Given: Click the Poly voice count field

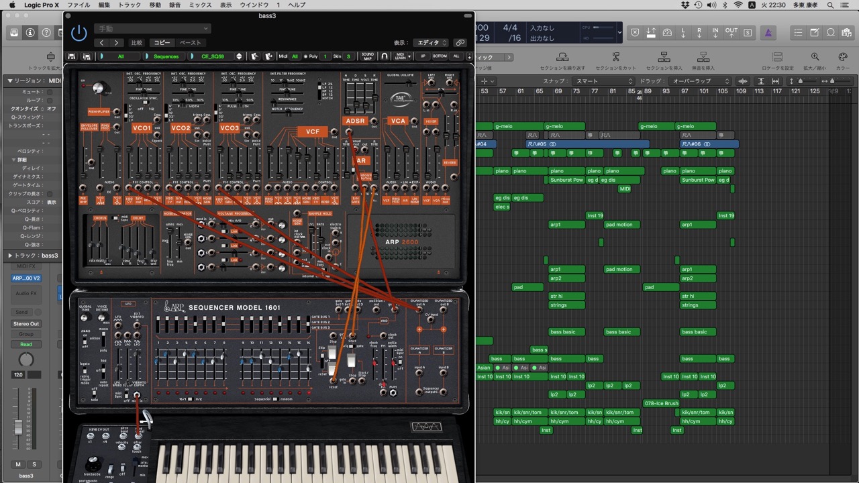Looking at the screenshot, I should pos(325,56).
